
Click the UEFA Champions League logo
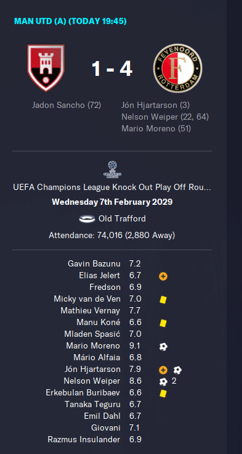[112, 170]
